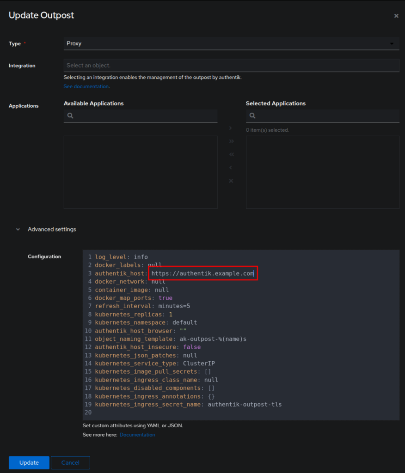Click the kubernetes_namespace default line
405x473 pixels.
click(x=146, y=322)
